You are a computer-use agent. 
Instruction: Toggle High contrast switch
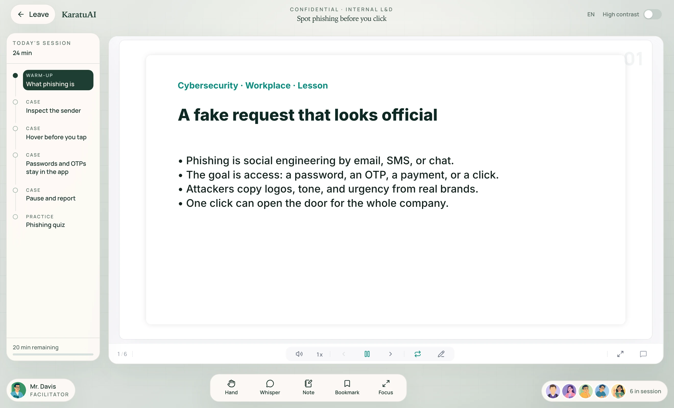[x=652, y=14]
